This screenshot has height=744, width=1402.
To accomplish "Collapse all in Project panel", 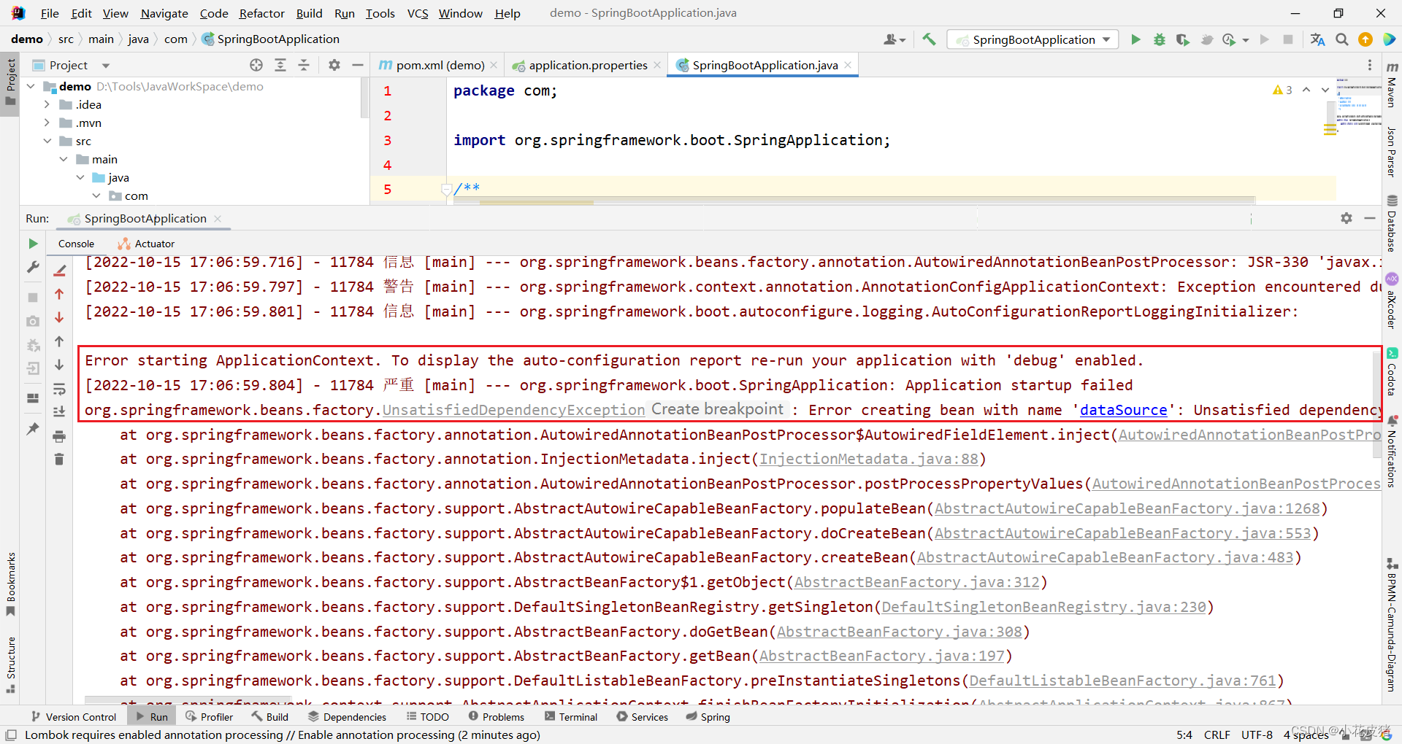I will (304, 65).
